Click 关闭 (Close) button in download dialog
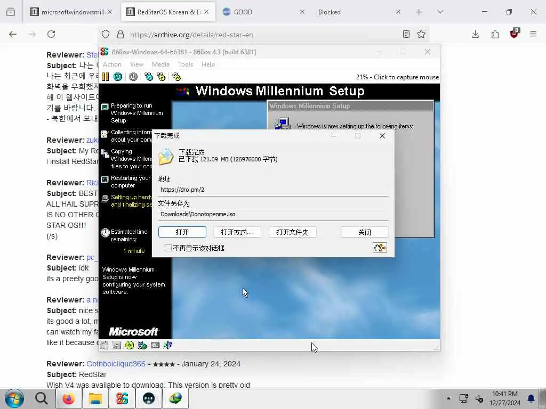The height and width of the screenshot is (409, 546). 365,232
